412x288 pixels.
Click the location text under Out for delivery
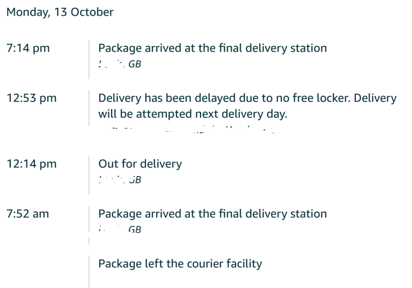[120, 179]
